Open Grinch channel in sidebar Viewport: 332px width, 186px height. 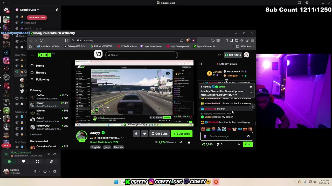tap(49, 120)
